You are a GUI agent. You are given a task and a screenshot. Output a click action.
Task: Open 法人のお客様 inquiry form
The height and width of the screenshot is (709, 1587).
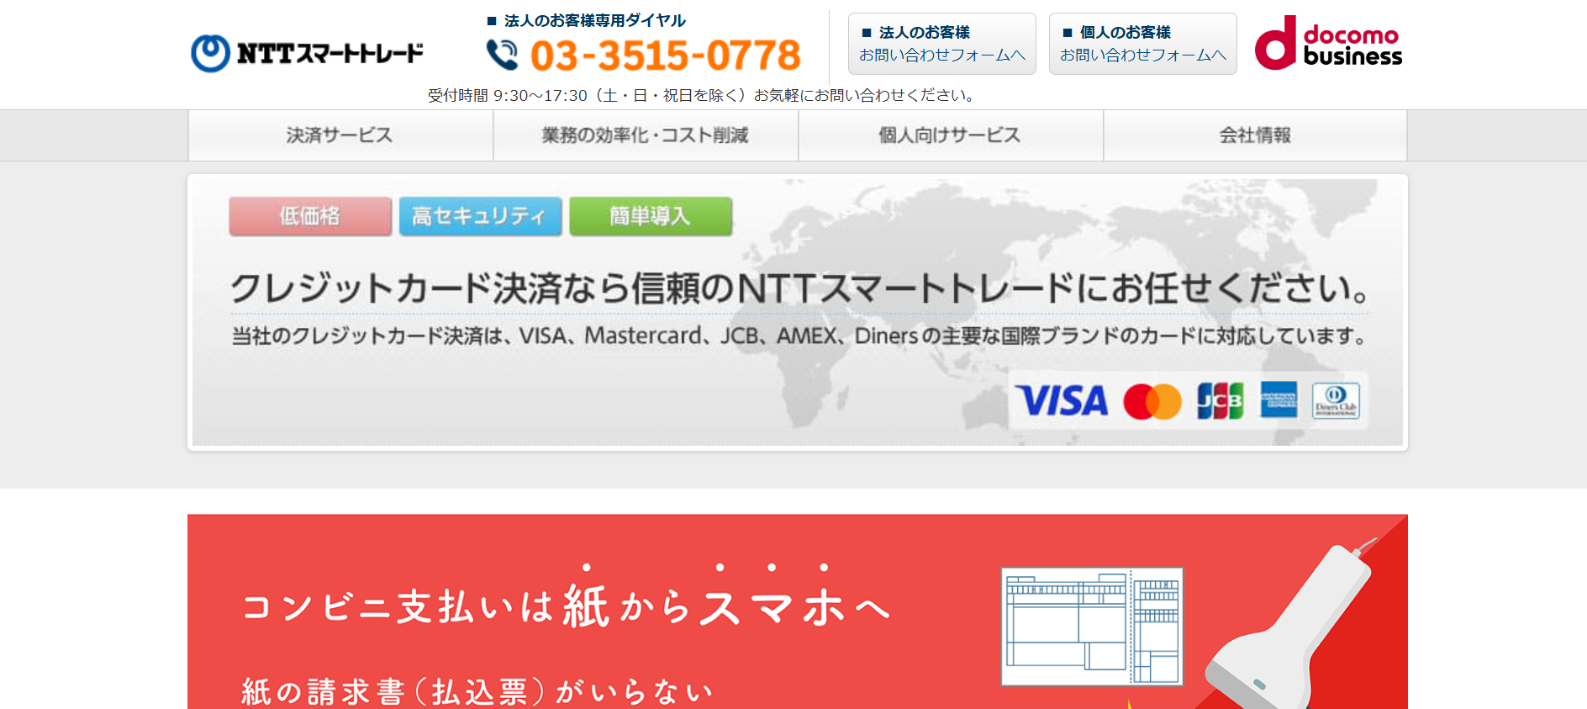click(x=941, y=44)
